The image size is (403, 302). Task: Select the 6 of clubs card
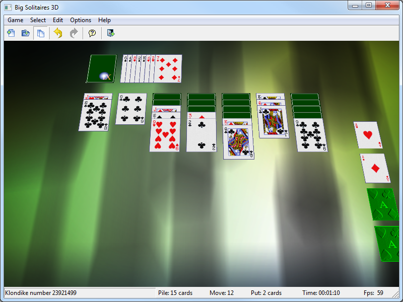[x=131, y=109]
